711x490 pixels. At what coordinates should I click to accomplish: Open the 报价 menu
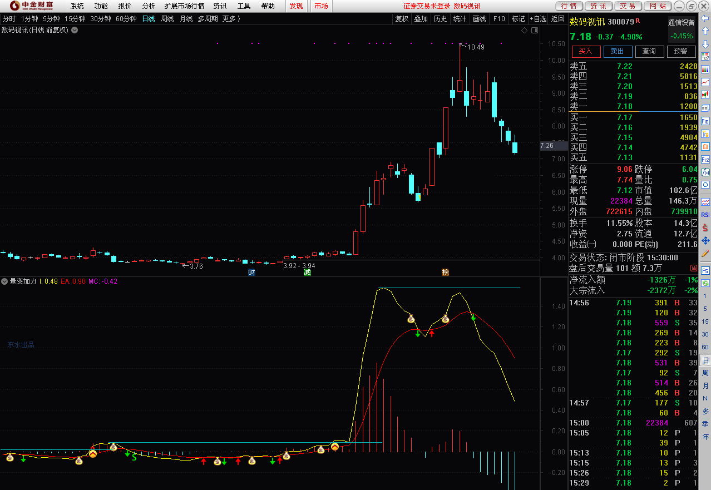pyautogui.click(x=125, y=6)
